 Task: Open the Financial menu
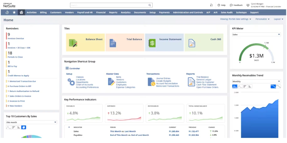tap(101, 13)
